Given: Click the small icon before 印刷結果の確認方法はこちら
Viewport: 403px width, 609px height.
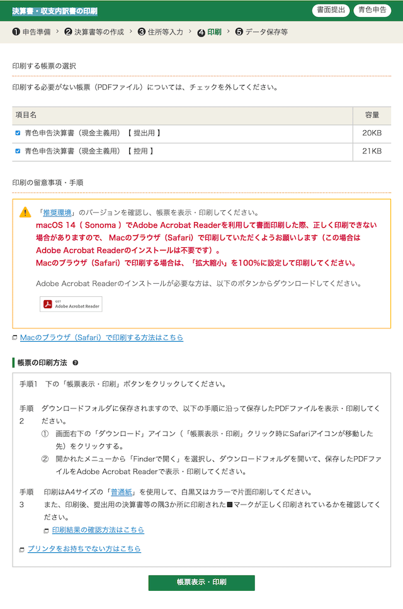Looking at the screenshot, I should (x=46, y=530).
